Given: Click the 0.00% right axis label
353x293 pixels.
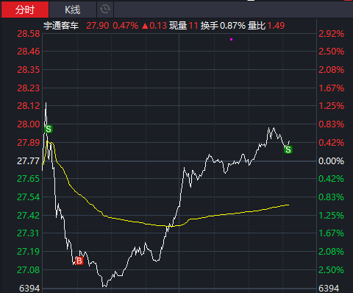Looking at the screenshot, I should tap(332, 161).
